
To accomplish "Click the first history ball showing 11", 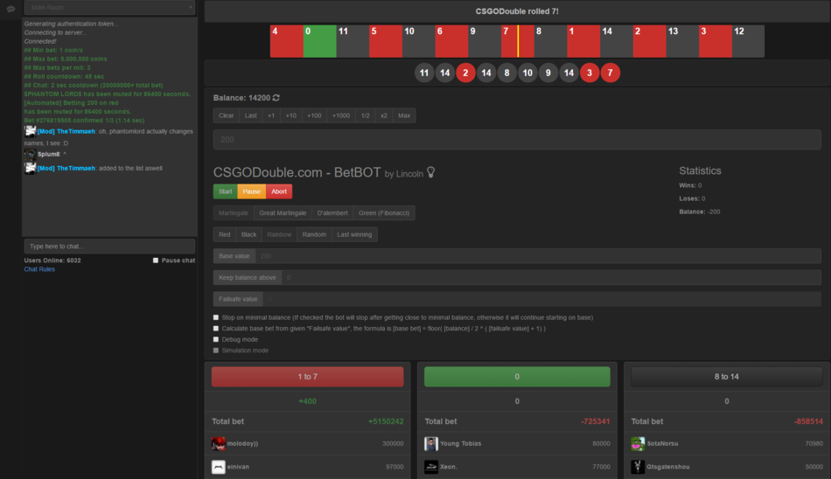I will 424,73.
